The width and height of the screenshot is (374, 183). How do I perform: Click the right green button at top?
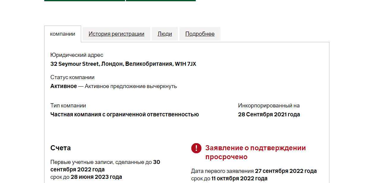click(161, 1)
